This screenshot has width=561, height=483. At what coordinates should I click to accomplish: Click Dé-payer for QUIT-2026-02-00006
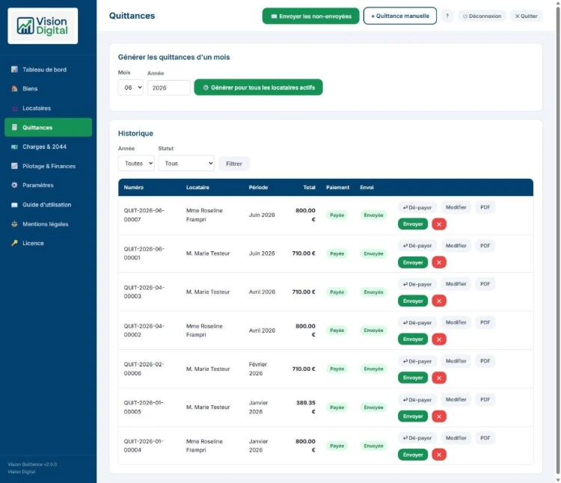coord(417,361)
